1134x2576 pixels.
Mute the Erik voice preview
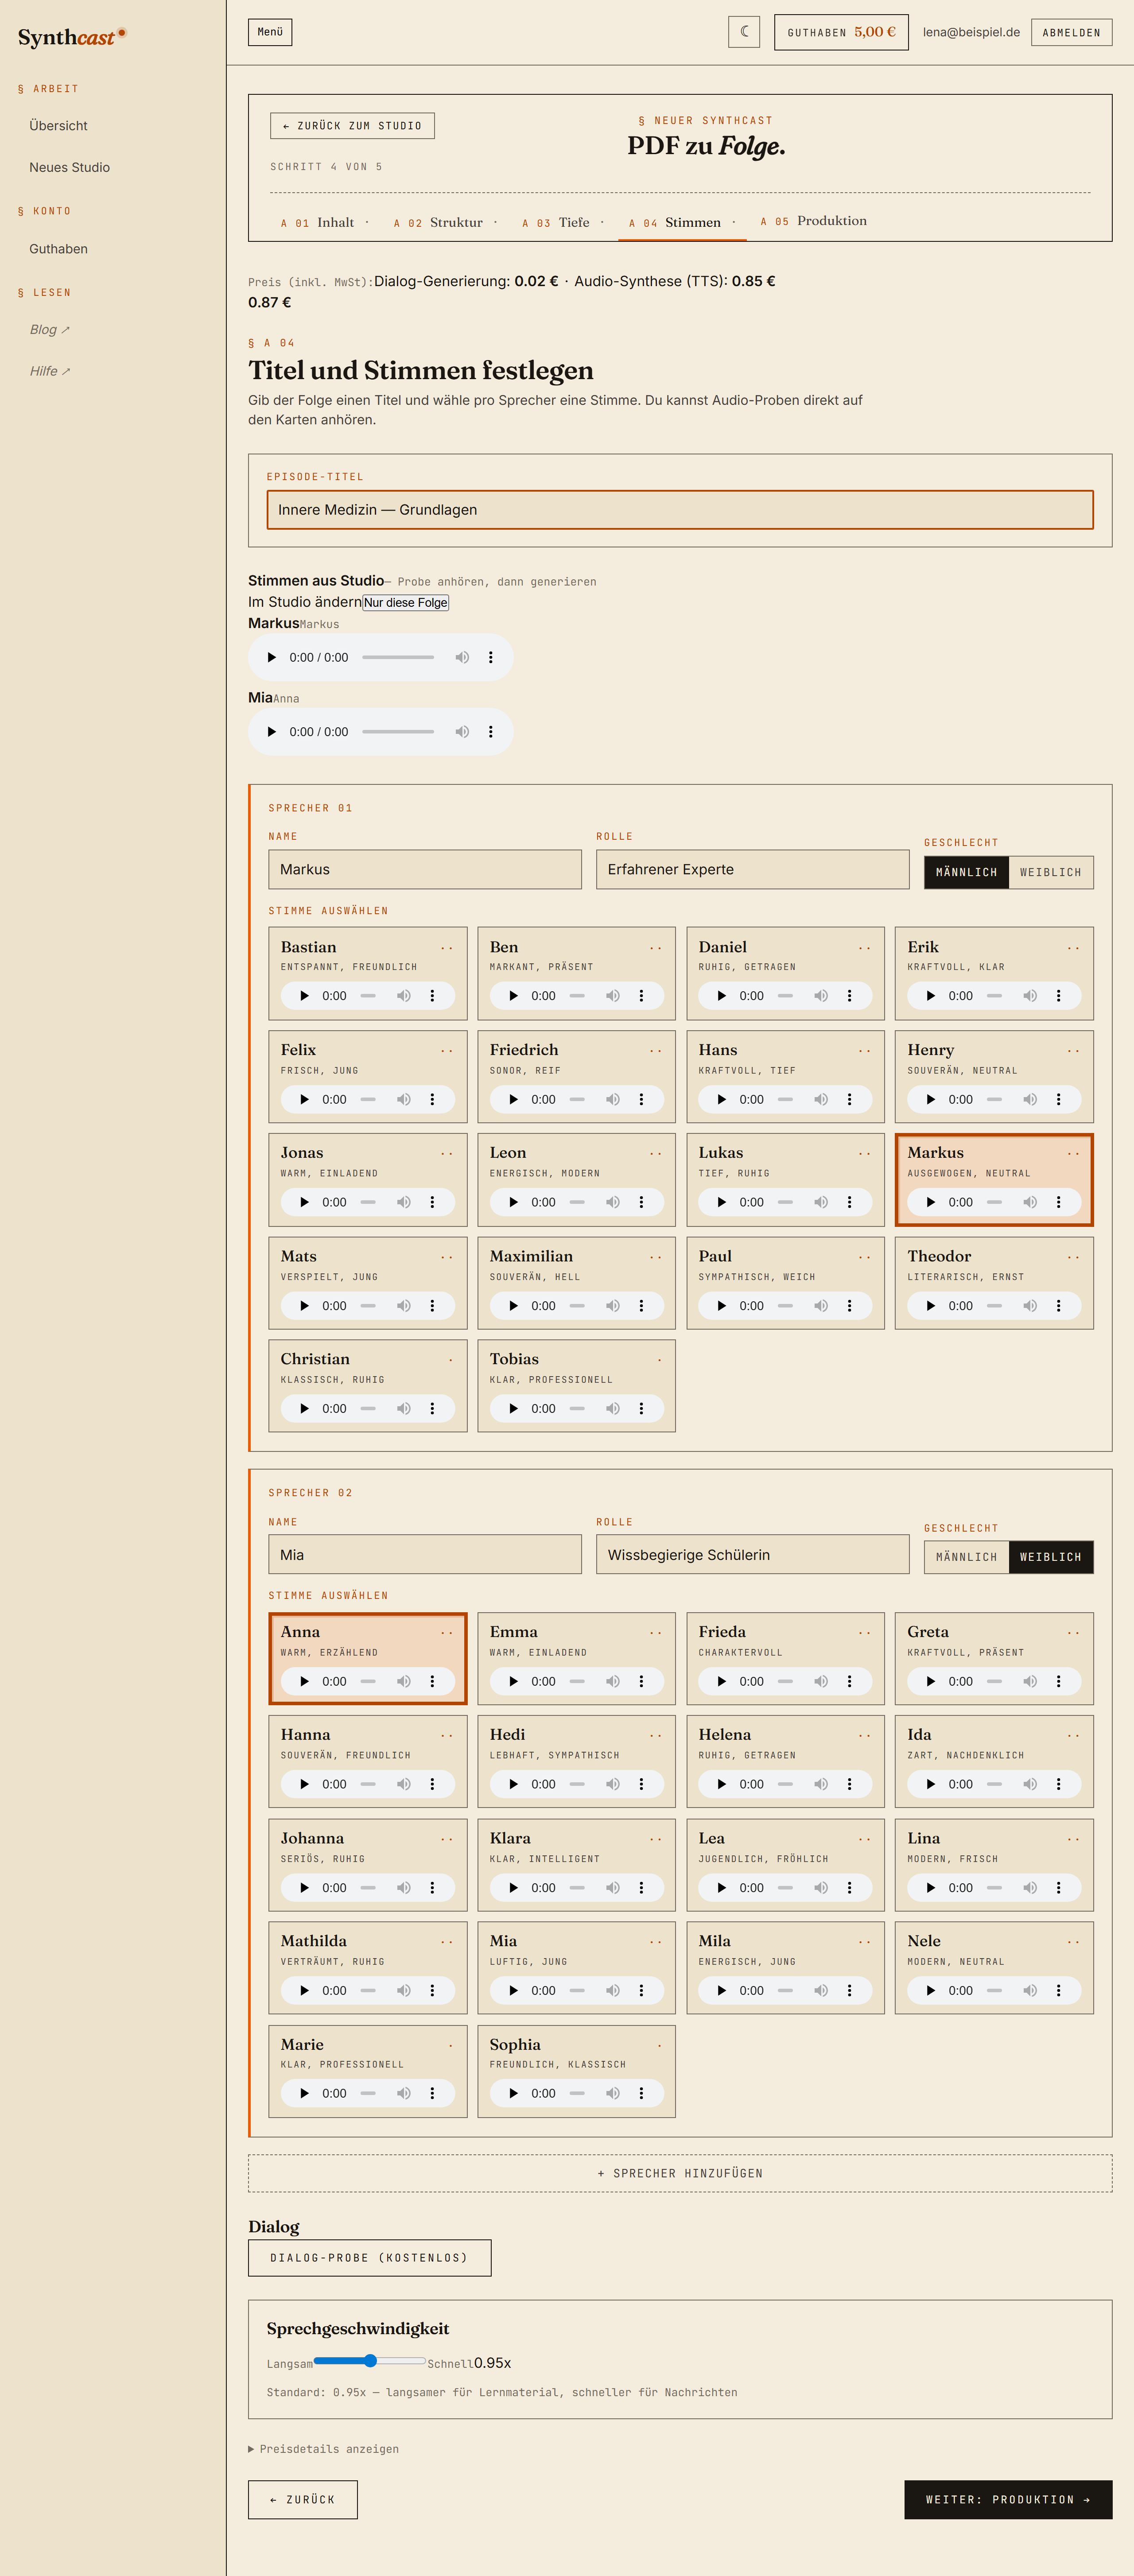(x=1030, y=996)
